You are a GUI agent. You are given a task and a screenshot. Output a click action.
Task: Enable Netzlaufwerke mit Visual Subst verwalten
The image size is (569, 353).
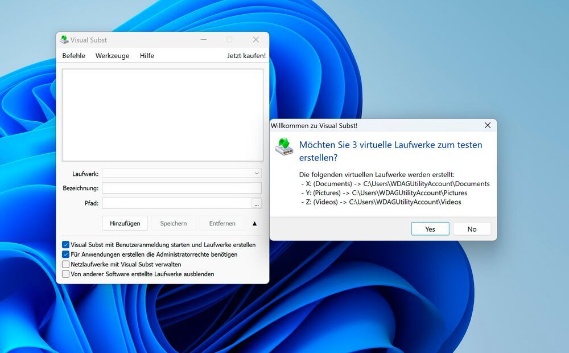pos(65,264)
